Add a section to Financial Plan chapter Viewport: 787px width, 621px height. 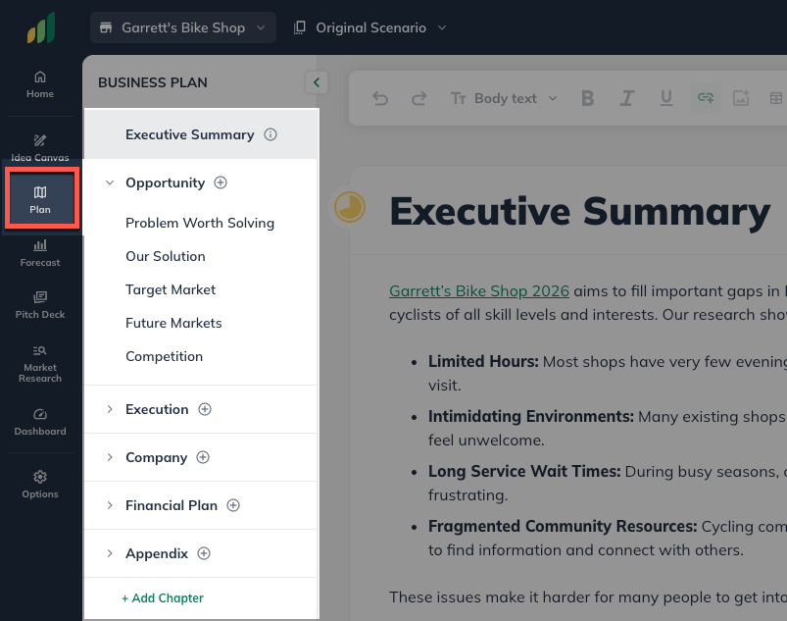[233, 505]
